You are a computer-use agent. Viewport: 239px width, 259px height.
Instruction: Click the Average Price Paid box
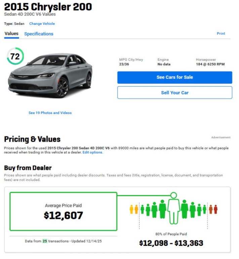[63, 211]
